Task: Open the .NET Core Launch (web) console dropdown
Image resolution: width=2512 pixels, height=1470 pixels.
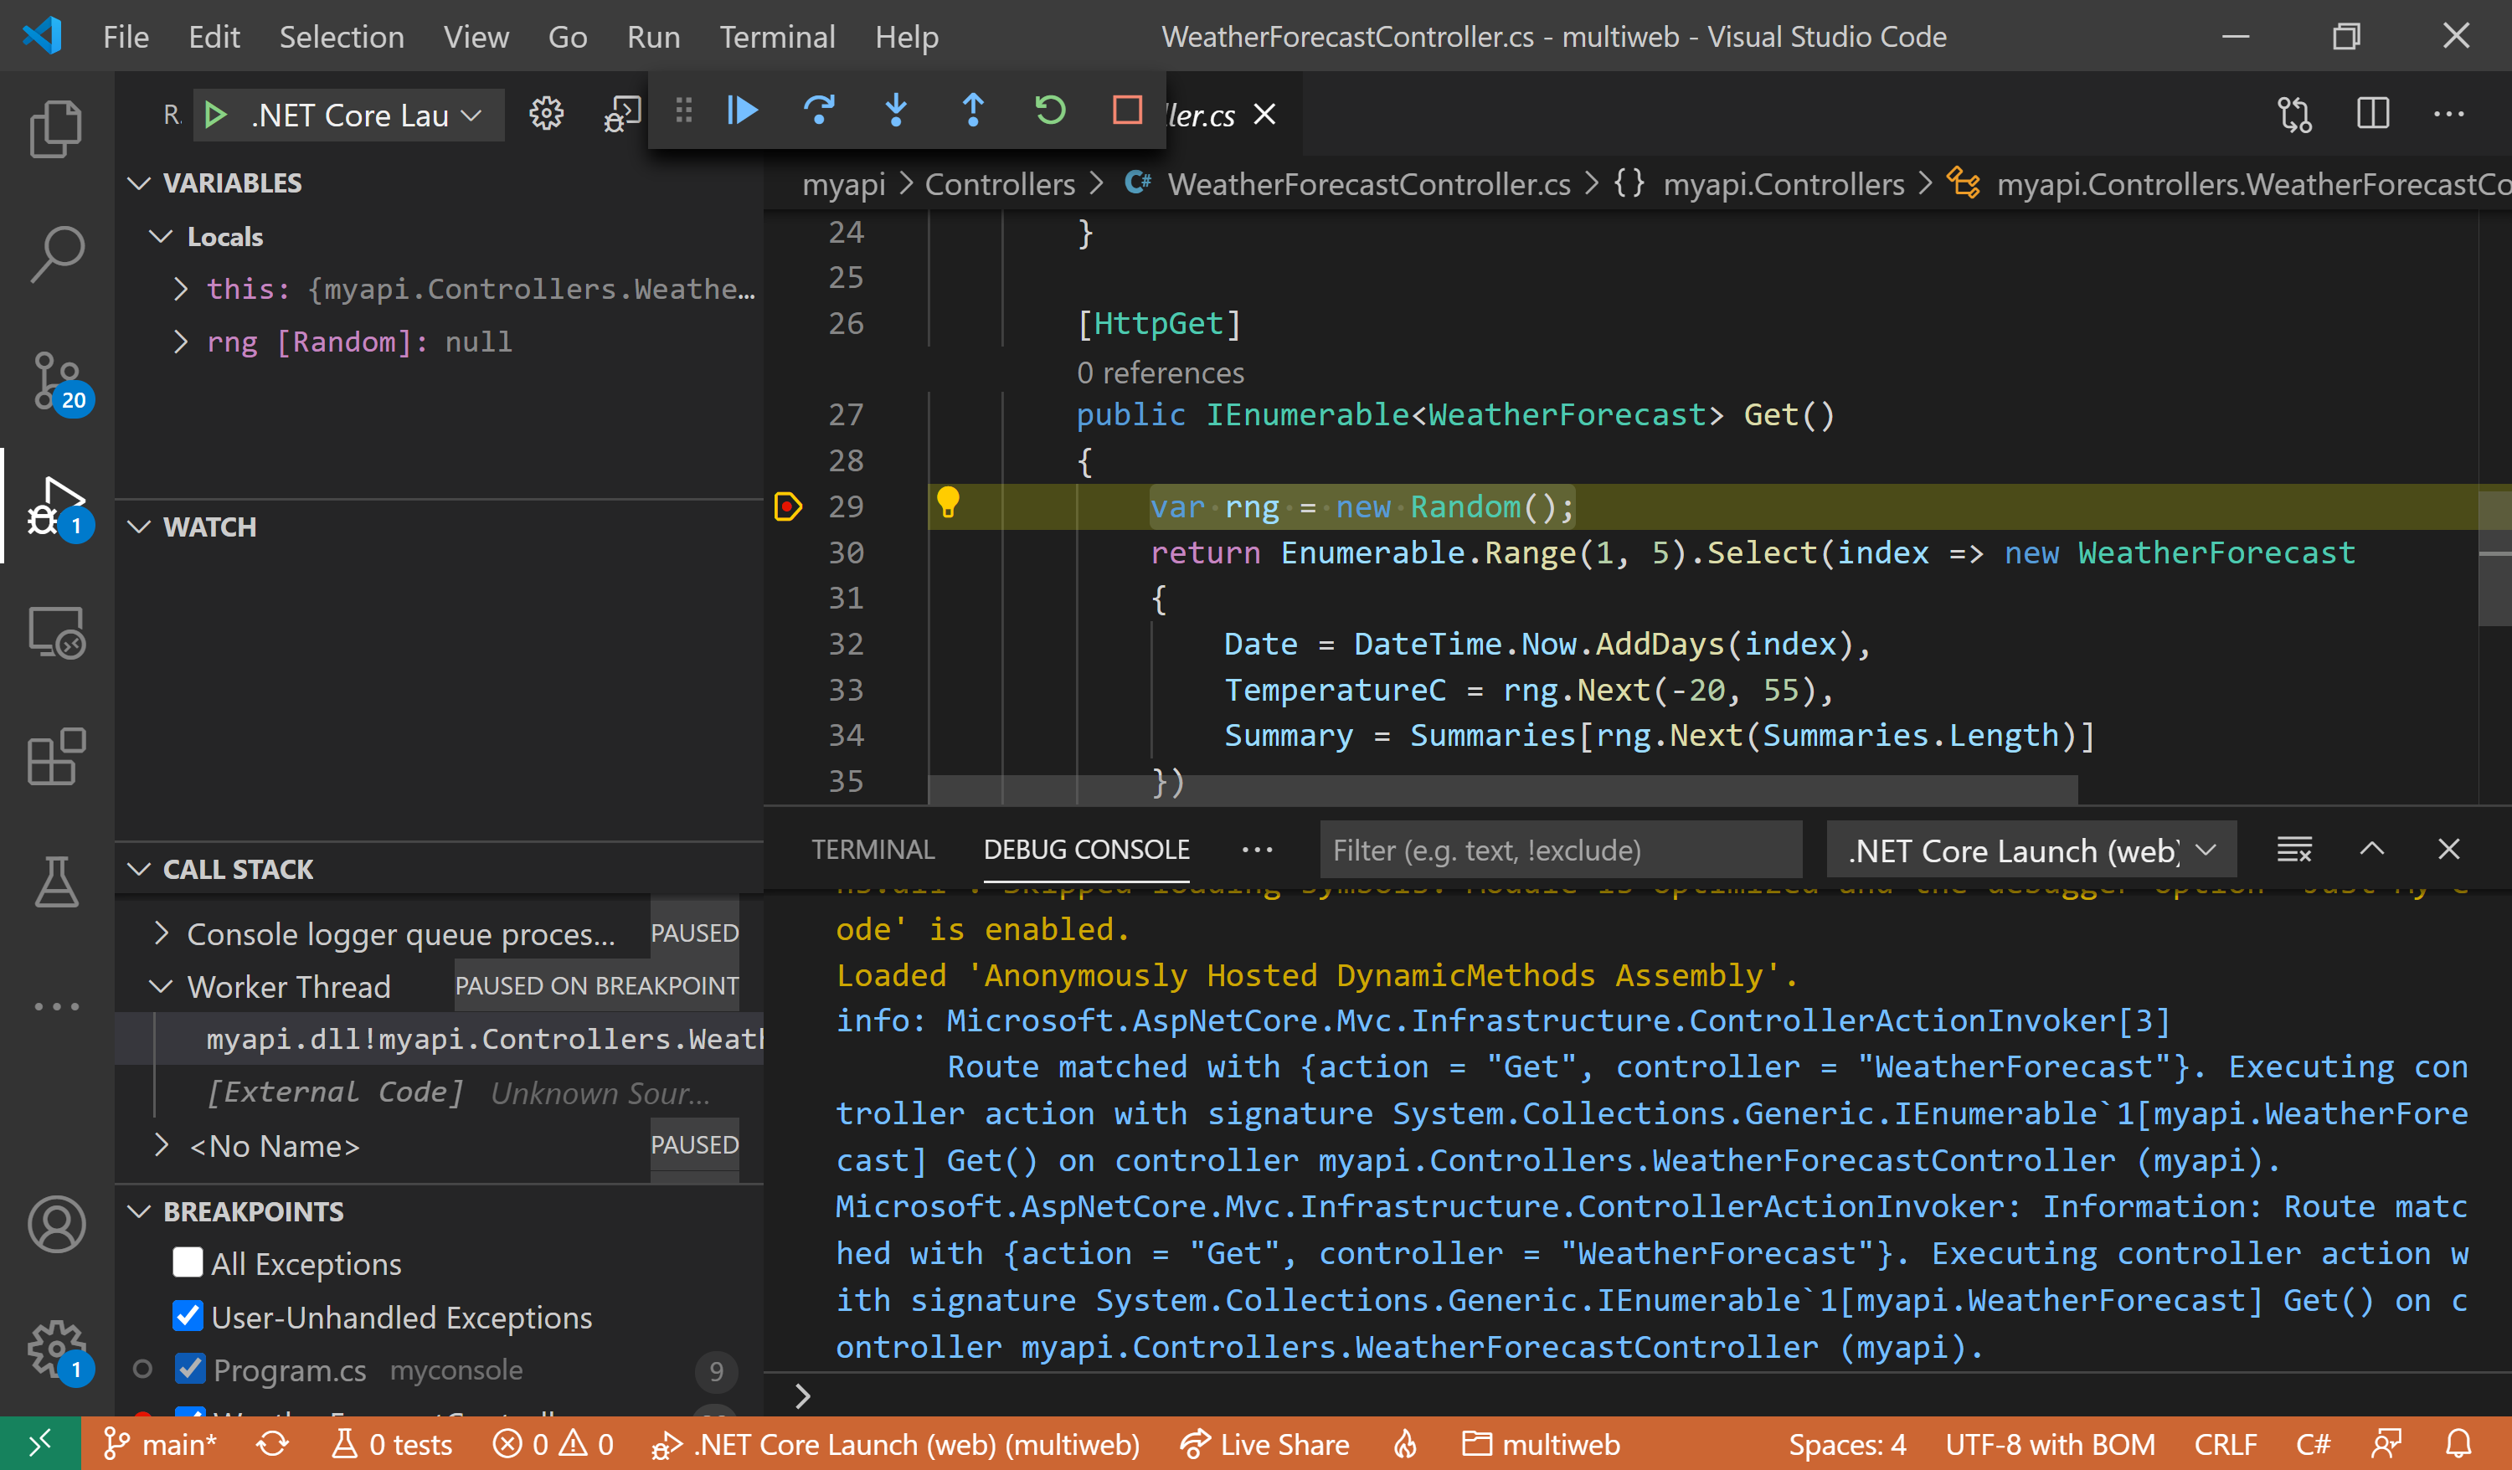Action: 2030,851
